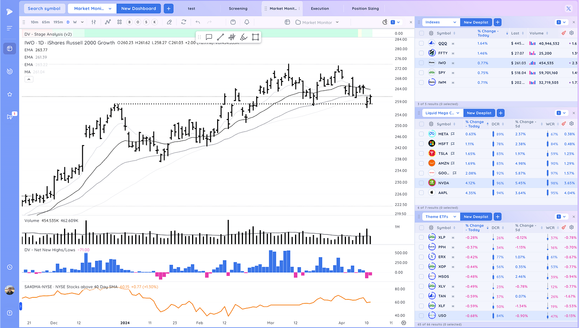Click the Search symbol field

coord(44,8)
